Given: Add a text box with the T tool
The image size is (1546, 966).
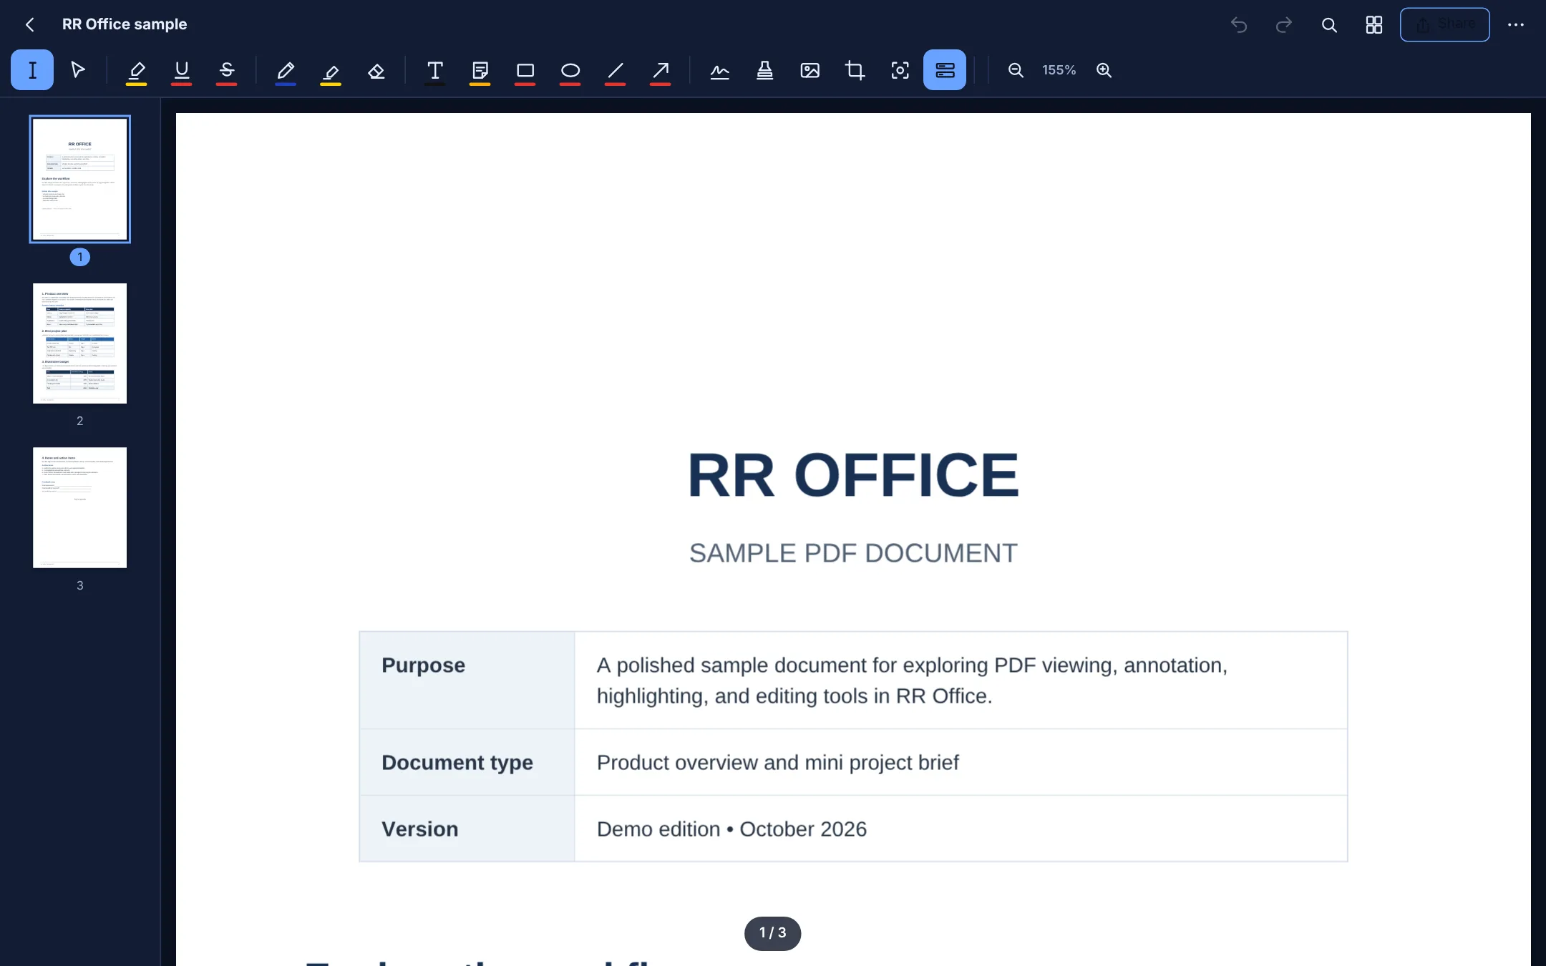Looking at the screenshot, I should click(x=434, y=70).
